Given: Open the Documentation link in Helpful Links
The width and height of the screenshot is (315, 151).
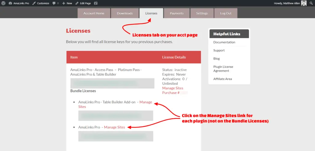Looking at the screenshot, I should coord(224,42).
